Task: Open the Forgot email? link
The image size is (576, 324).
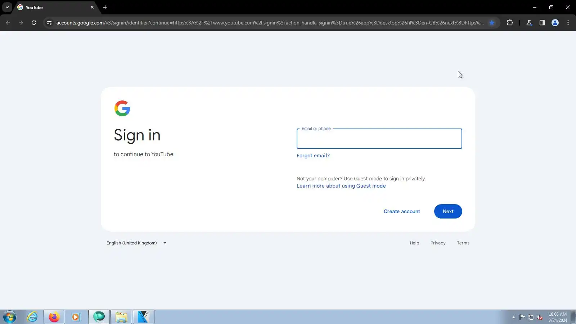Action: (x=313, y=156)
